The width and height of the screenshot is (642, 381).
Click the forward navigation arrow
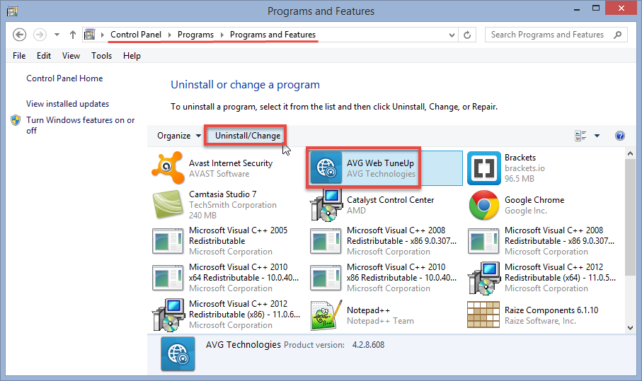click(x=40, y=35)
